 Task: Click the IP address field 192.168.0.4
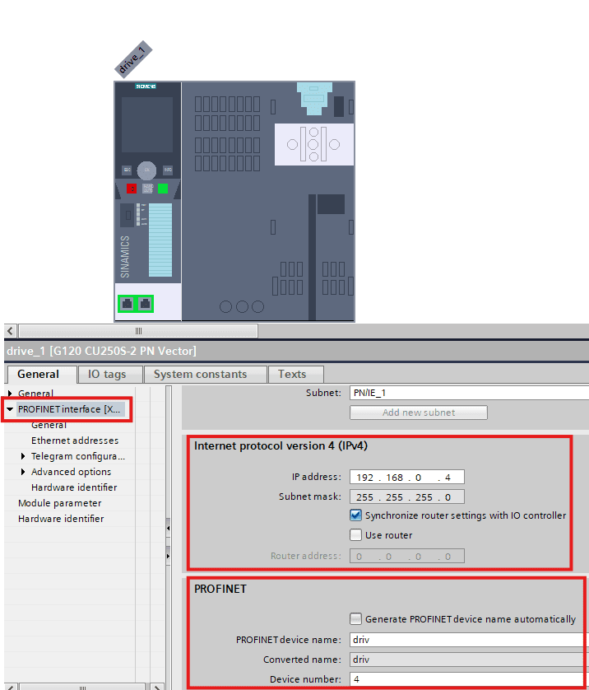point(407,477)
